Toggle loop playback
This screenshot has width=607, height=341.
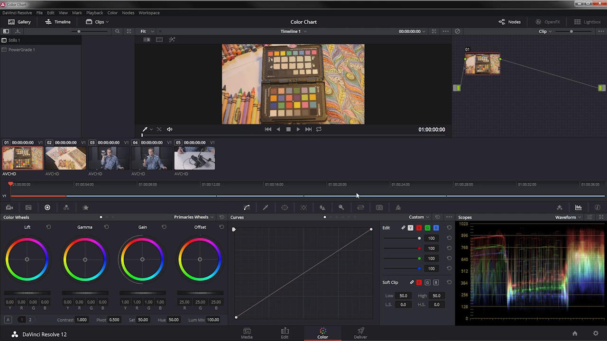click(x=319, y=129)
